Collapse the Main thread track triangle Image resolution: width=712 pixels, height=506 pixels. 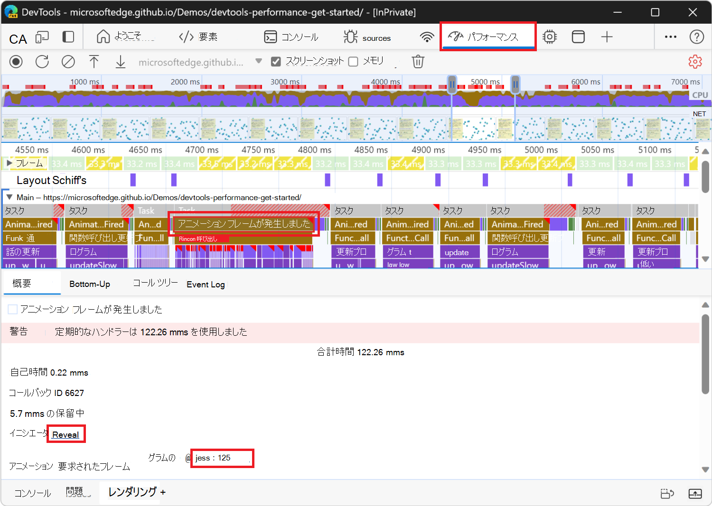(x=9, y=197)
